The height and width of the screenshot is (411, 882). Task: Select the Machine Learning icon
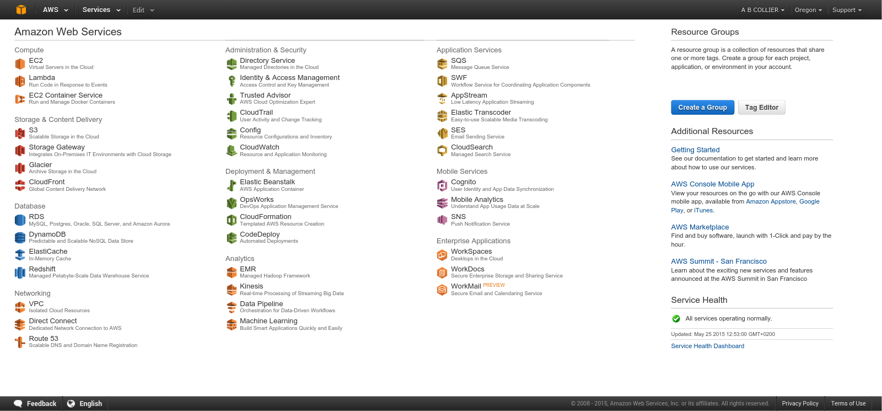click(232, 324)
